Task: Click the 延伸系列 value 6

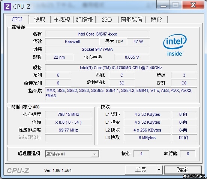Action: click(58, 83)
